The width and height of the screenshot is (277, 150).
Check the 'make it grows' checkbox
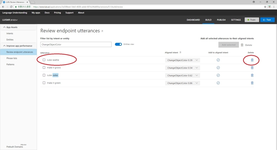coord(44,67)
